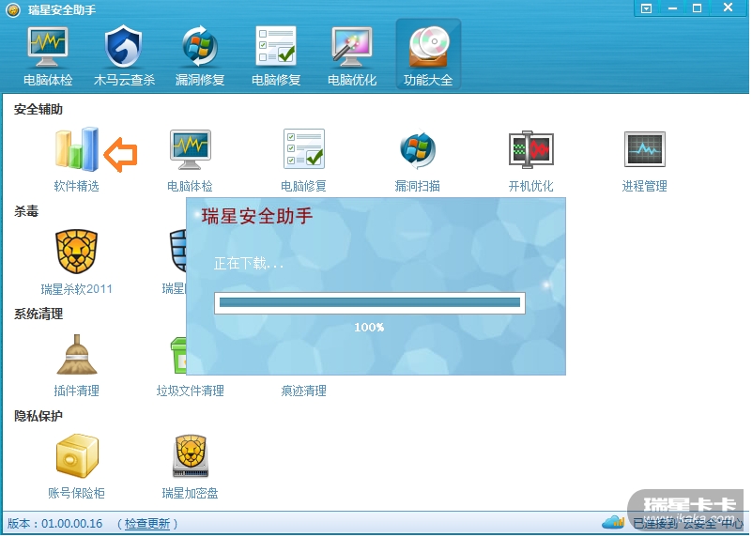
Task: Close the 瑞星安全助手 window
Action: click(728, 8)
